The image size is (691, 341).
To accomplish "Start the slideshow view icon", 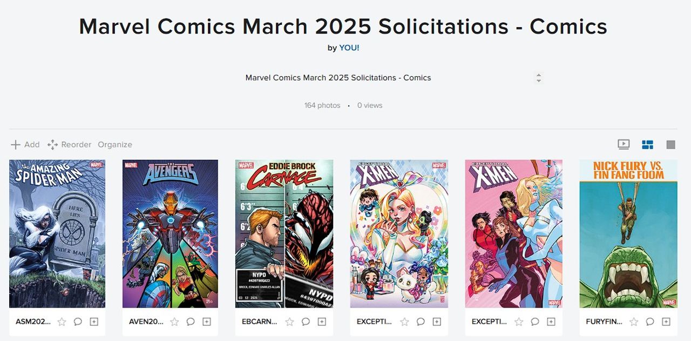I will (624, 144).
